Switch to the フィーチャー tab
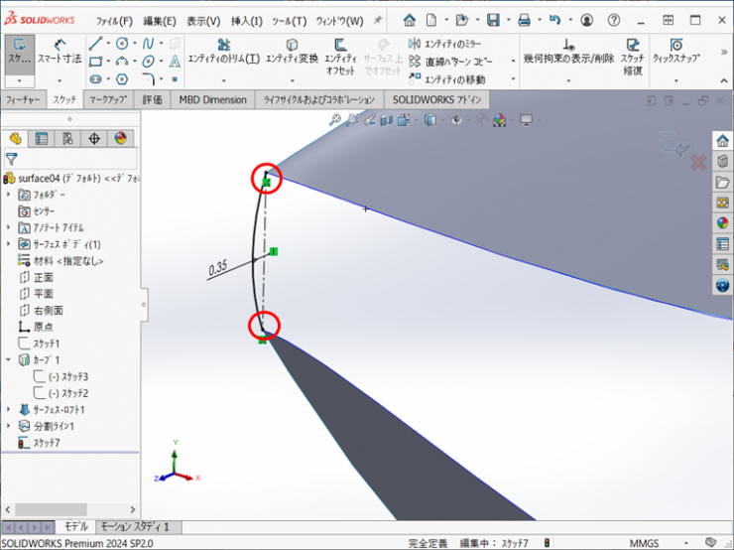 (23, 100)
